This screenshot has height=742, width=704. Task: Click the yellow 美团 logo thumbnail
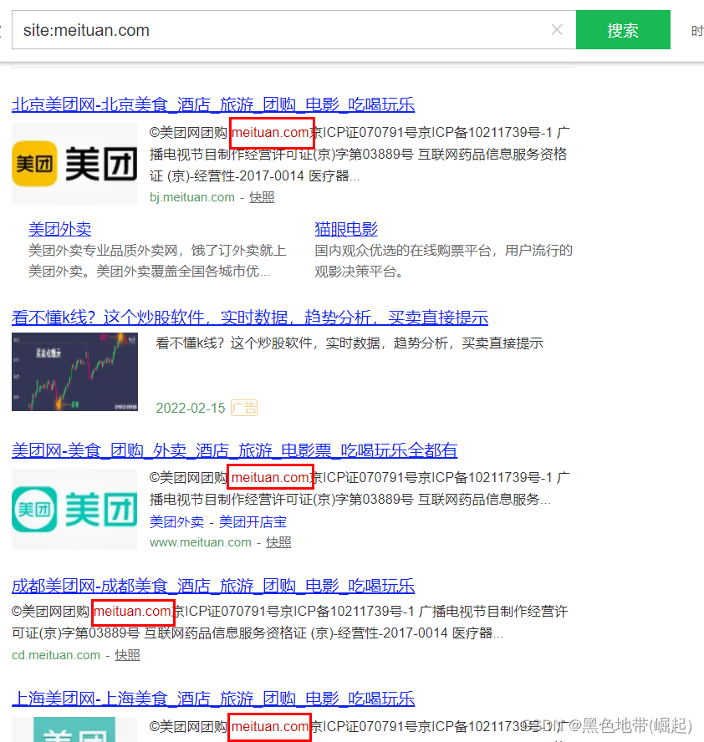[x=74, y=164]
